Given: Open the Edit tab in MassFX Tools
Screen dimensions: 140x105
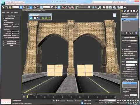Looking at the screenshot, I should pyautogui.click(x=12, y=12).
